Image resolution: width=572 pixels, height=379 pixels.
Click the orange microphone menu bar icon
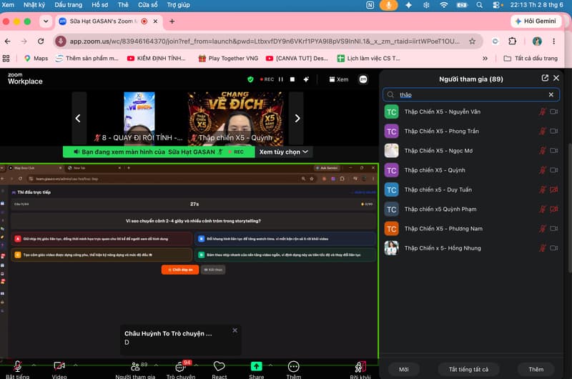pos(388,5)
